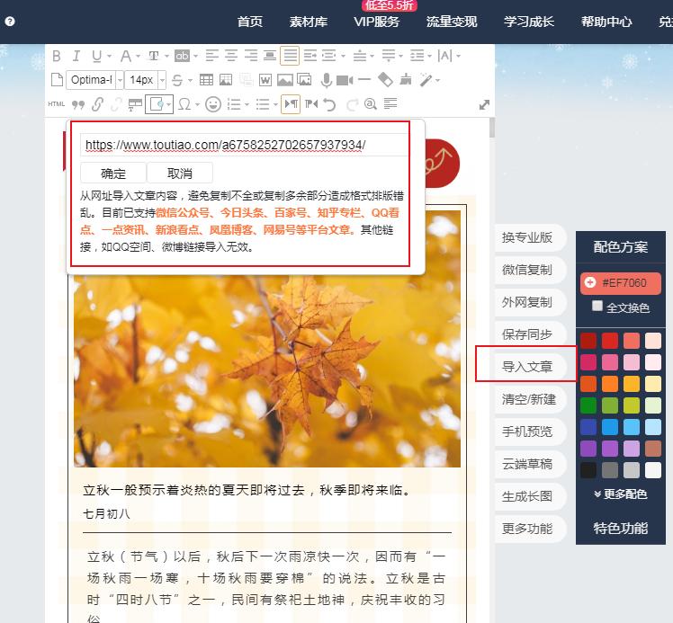The width and height of the screenshot is (673, 623).
Task: Select the #EF7060 color button
Action: pos(620,283)
